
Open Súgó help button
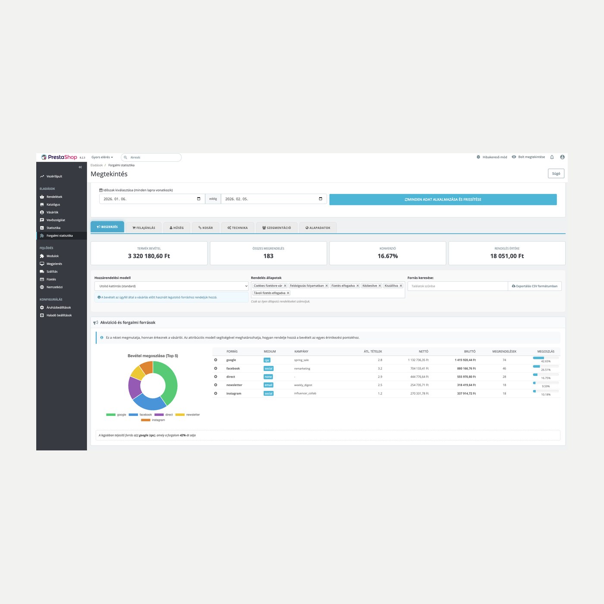pyautogui.click(x=556, y=173)
